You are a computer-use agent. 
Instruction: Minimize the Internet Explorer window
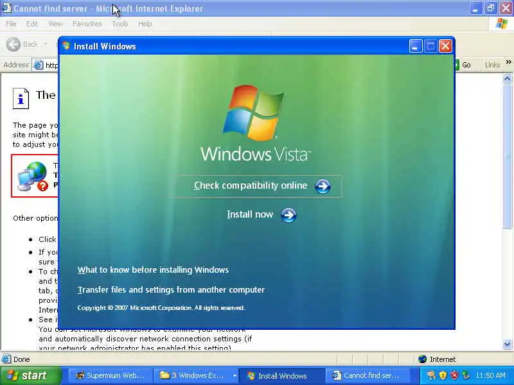[475, 8]
